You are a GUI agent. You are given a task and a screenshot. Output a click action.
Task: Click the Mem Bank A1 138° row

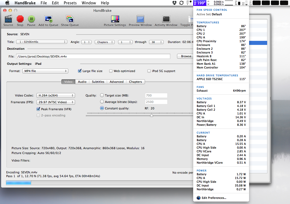pos(221,64)
